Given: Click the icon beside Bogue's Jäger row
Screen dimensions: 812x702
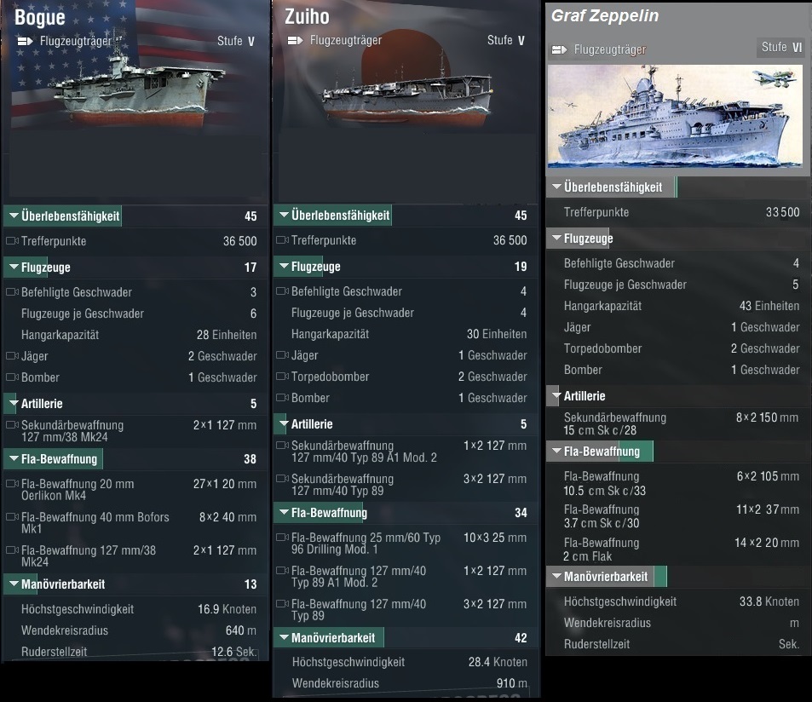Looking at the screenshot, I should pyautogui.click(x=11, y=356).
